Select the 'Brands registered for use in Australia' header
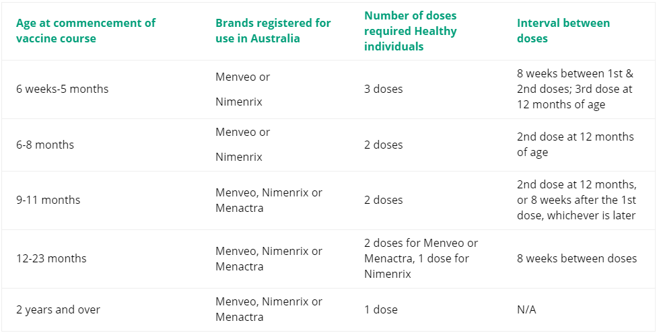This screenshot has width=659, height=335. pyautogui.click(x=273, y=31)
